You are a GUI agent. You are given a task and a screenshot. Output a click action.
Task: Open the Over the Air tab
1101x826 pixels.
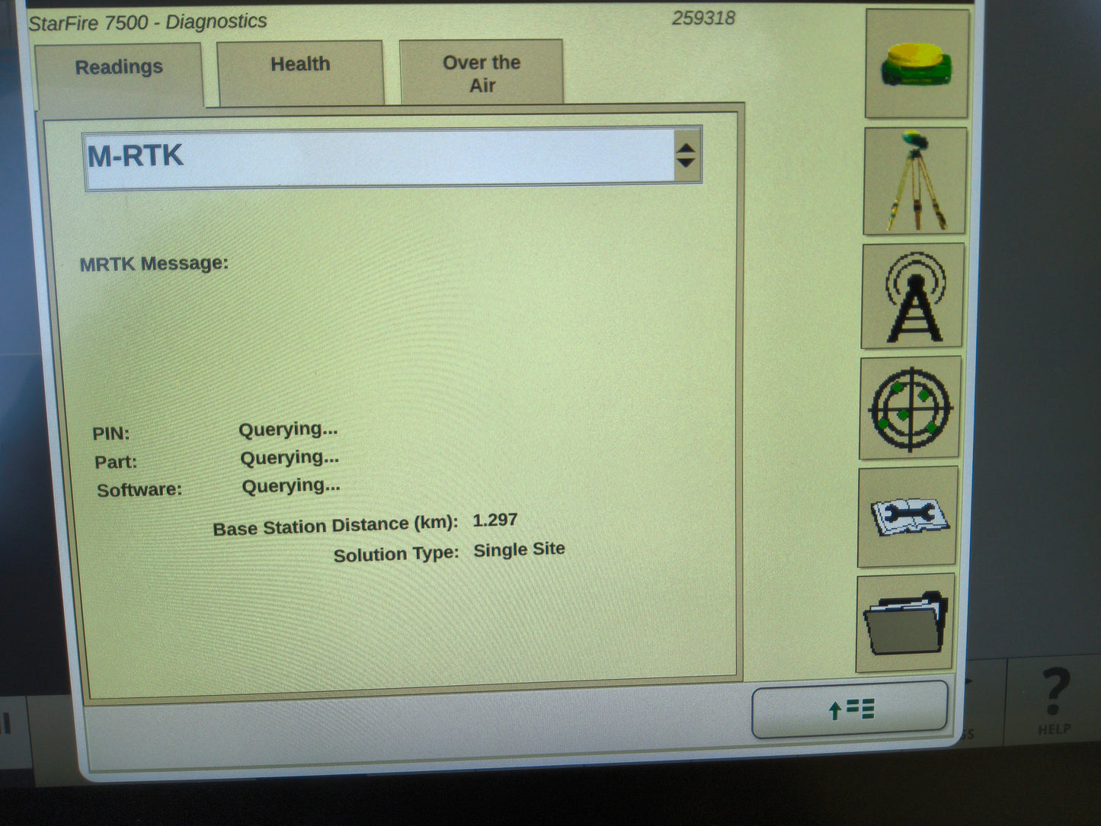[480, 73]
